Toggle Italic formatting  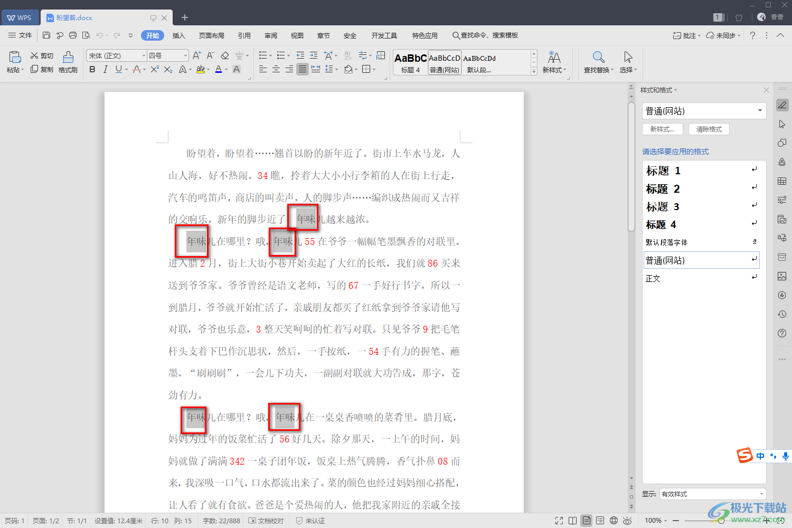coord(106,69)
